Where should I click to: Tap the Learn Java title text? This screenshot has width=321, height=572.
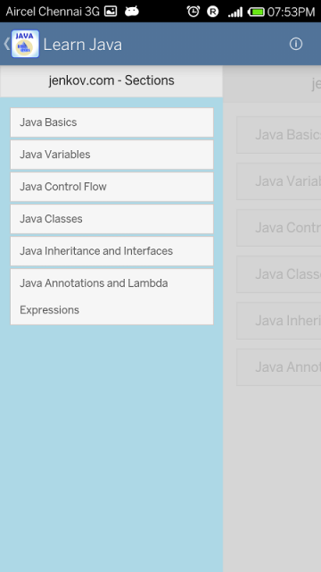(x=83, y=45)
